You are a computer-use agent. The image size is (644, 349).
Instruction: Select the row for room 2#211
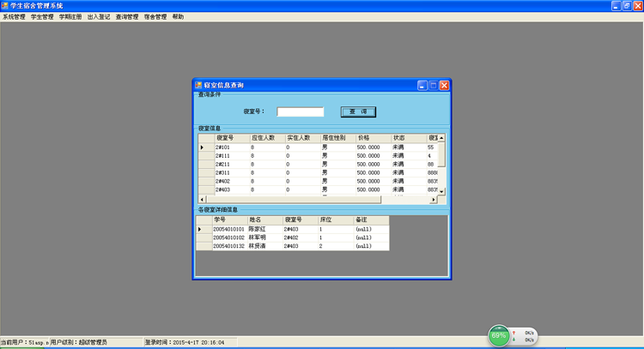pyautogui.click(x=232, y=164)
